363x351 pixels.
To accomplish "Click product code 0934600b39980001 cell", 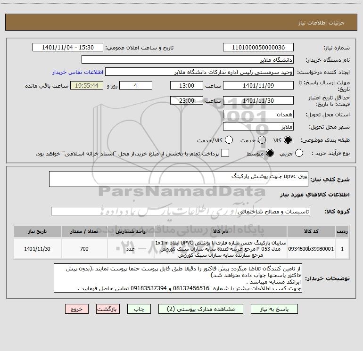I will 311,249.
